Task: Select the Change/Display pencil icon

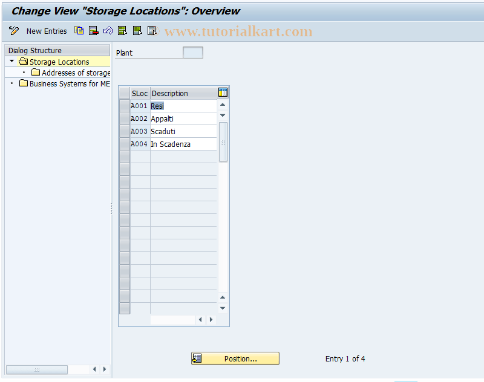Action: tap(13, 31)
